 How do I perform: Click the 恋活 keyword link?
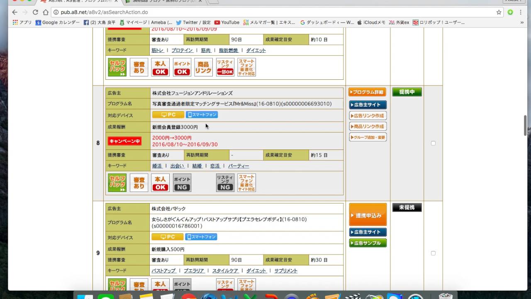pyautogui.click(x=215, y=166)
